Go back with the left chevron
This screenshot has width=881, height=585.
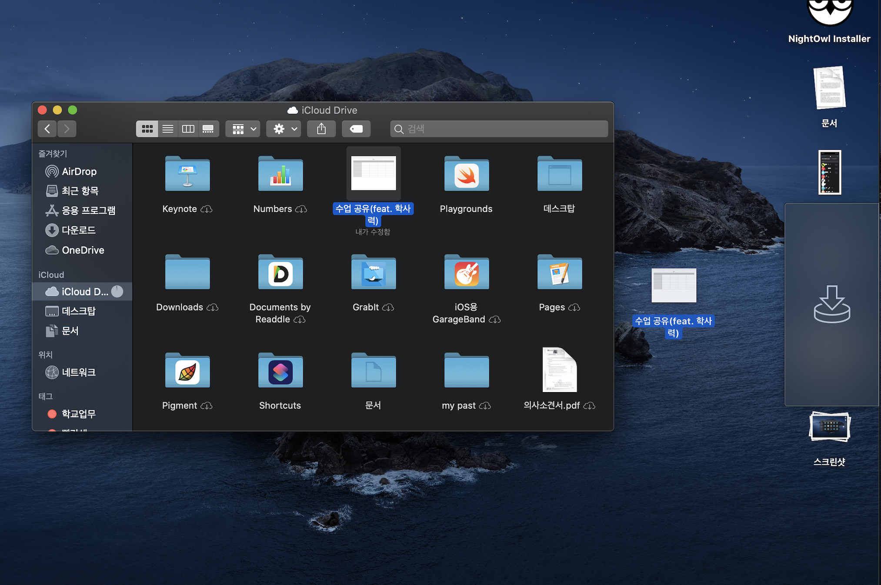(x=47, y=129)
